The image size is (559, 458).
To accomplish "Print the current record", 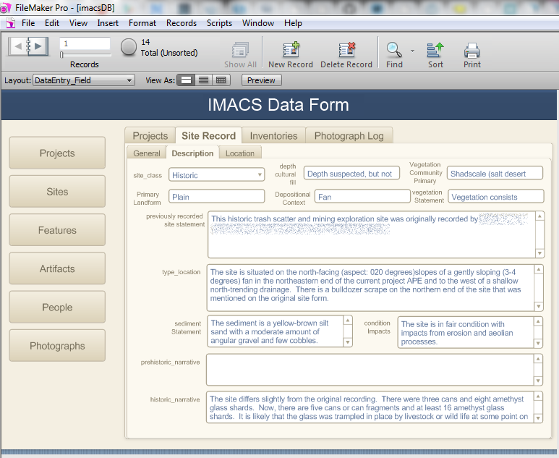I will click(472, 50).
